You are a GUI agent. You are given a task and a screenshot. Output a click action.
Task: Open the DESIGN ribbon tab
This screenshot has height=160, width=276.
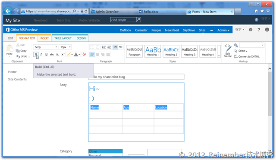pos(81,38)
